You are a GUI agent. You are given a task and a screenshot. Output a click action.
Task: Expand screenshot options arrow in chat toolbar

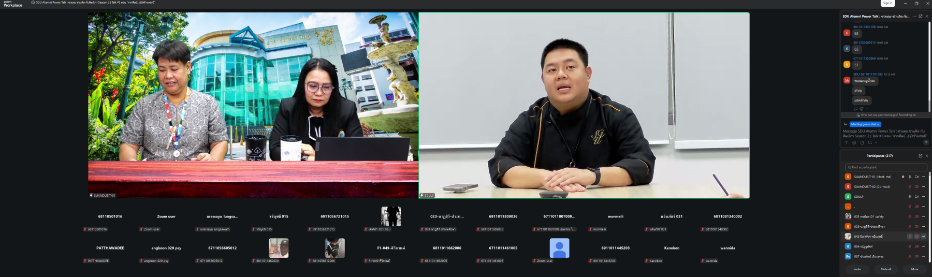click(x=876, y=142)
